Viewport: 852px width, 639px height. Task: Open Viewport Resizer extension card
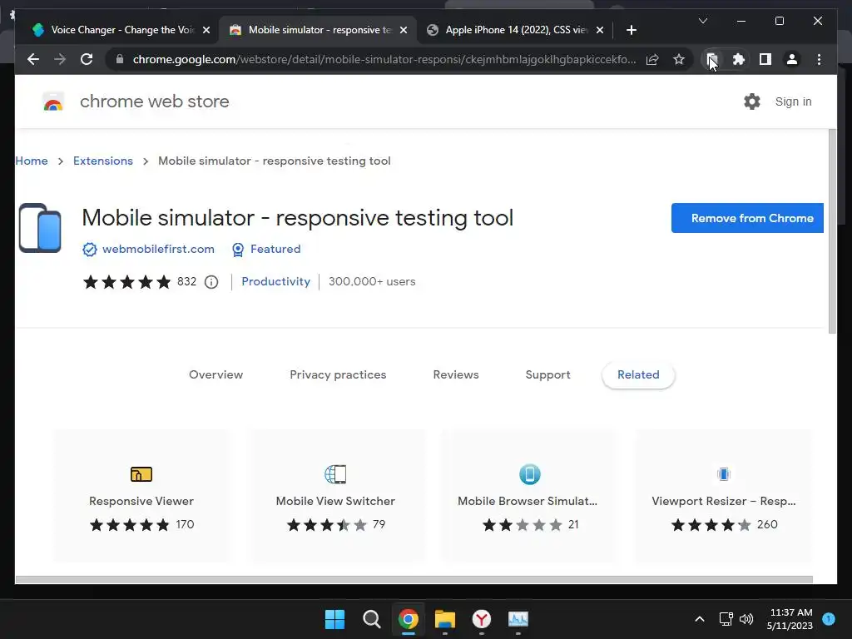(x=723, y=496)
